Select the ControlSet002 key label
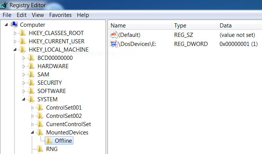262x154 pixels. point(64,116)
